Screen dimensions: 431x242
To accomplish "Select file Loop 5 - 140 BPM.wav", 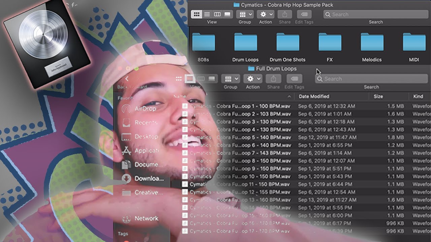I will [237, 137].
